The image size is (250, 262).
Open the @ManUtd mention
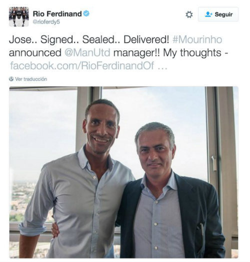(x=87, y=53)
